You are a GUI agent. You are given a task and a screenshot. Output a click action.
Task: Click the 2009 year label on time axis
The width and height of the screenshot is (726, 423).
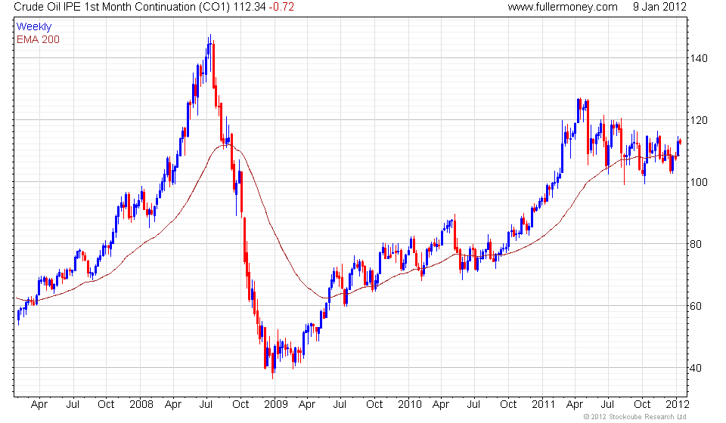point(275,404)
